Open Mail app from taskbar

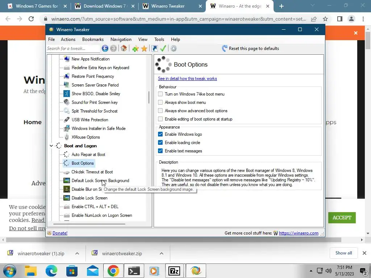click(92, 271)
